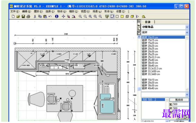
Task: Open the 文件(F) menu
Action: tap(15, 12)
